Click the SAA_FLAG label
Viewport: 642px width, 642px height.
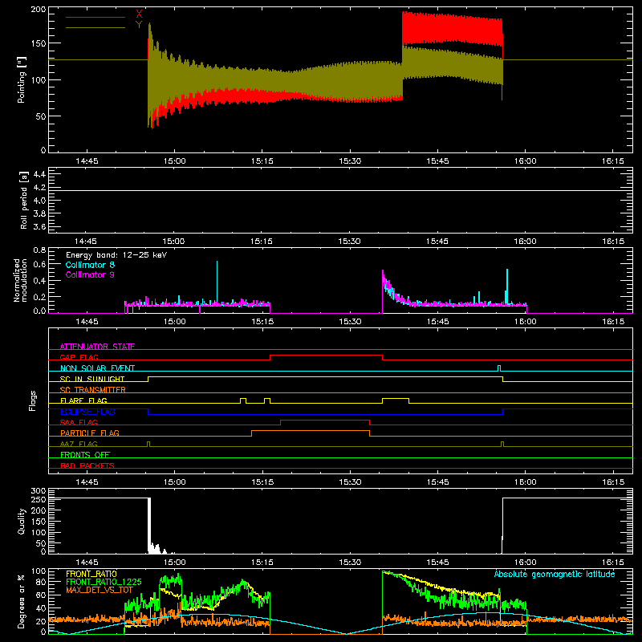pyautogui.click(x=79, y=422)
